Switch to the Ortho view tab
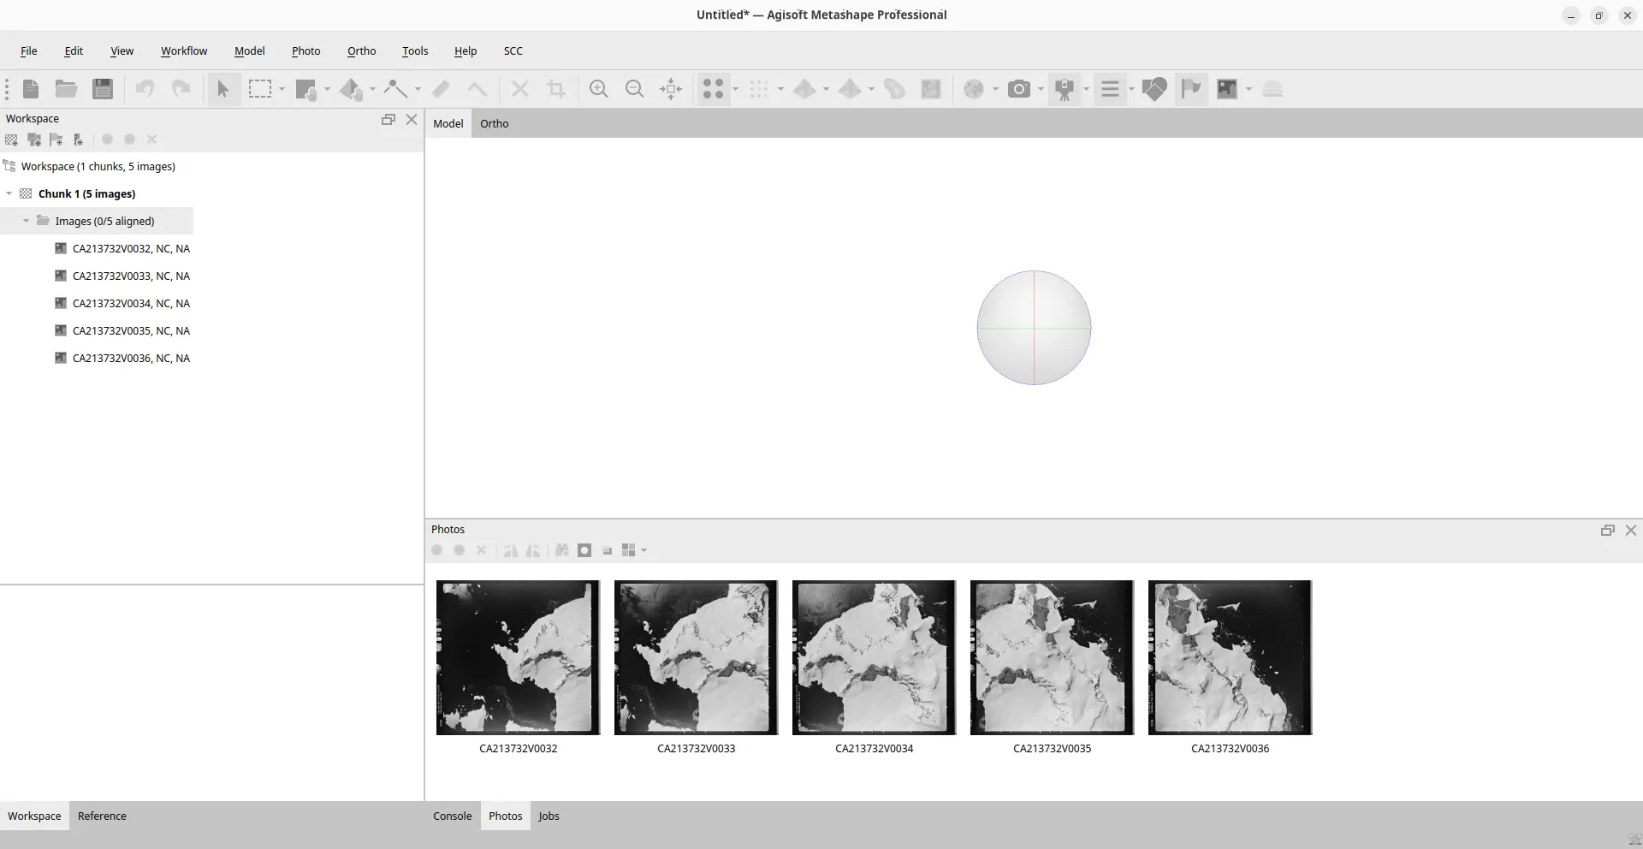Viewport: 1643px width, 849px height. point(494,124)
